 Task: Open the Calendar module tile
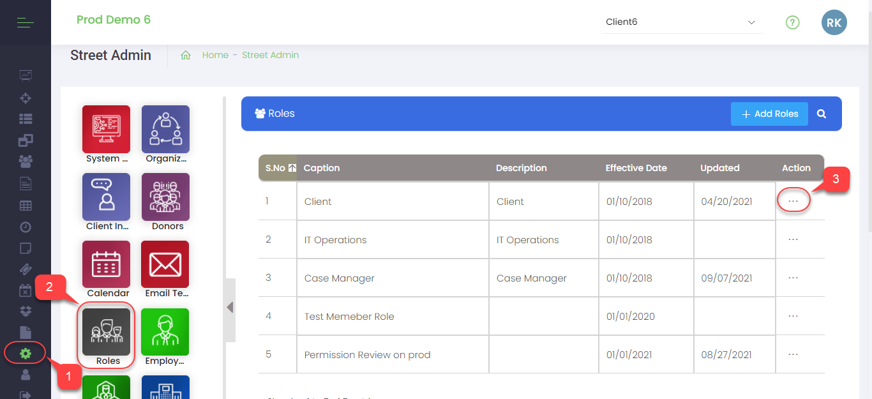(x=106, y=265)
